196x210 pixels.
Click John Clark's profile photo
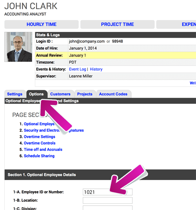pos(18,47)
